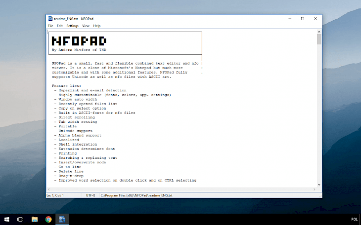361x225 pixels.
Task: Click the NFOPad taskbar icon
Action: click(x=62, y=219)
